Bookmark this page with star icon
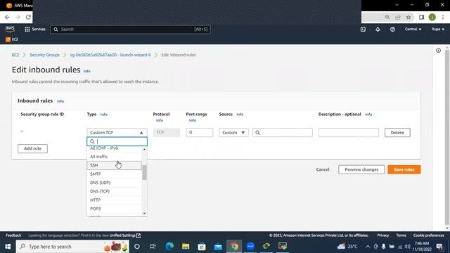This screenshot has width=450, height=253. [x=409, y=17]
